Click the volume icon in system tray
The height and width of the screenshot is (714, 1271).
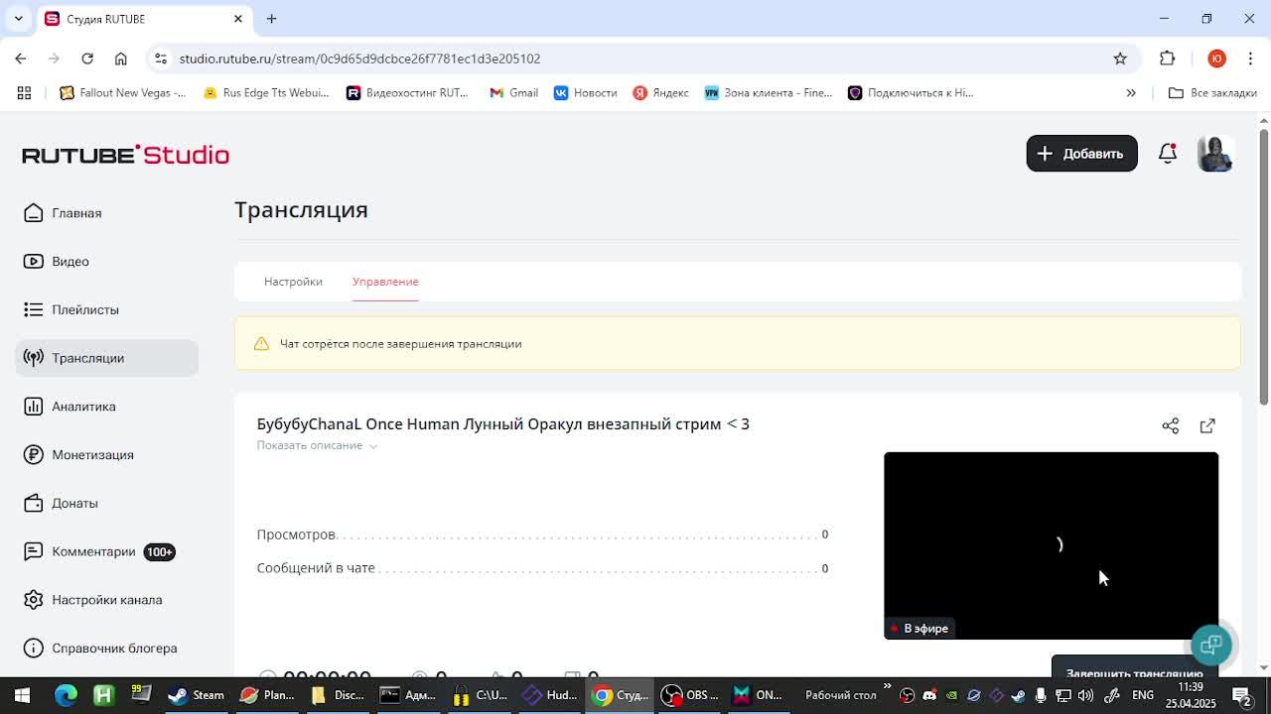pos(1085,695)
